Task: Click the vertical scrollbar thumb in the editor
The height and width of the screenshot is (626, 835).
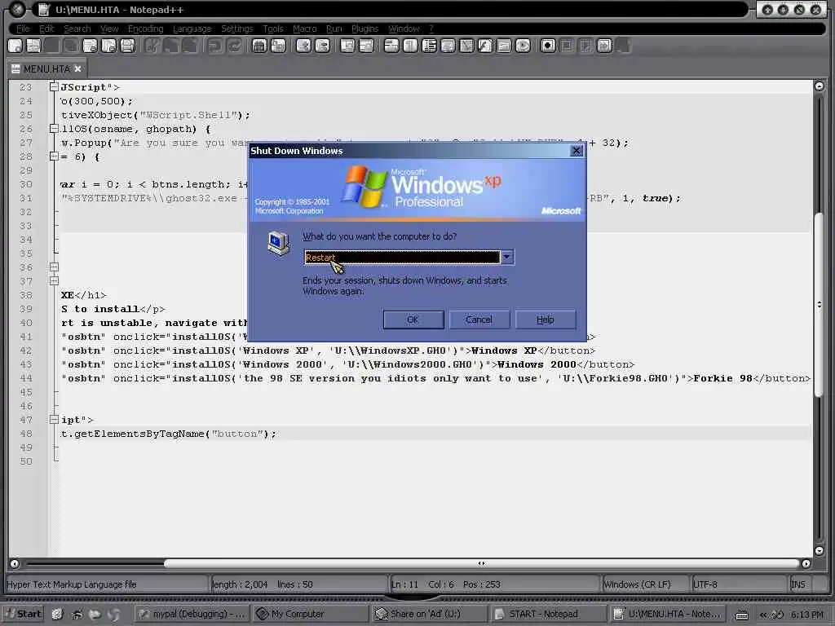Action: click(819, 305)
